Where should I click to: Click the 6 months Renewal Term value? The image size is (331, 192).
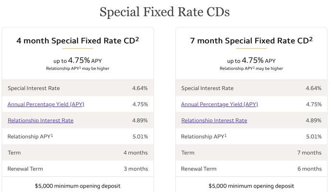click(310, 169)
